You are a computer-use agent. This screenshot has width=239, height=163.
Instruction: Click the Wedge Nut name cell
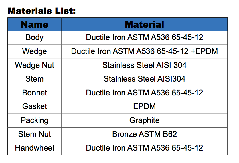35,65
